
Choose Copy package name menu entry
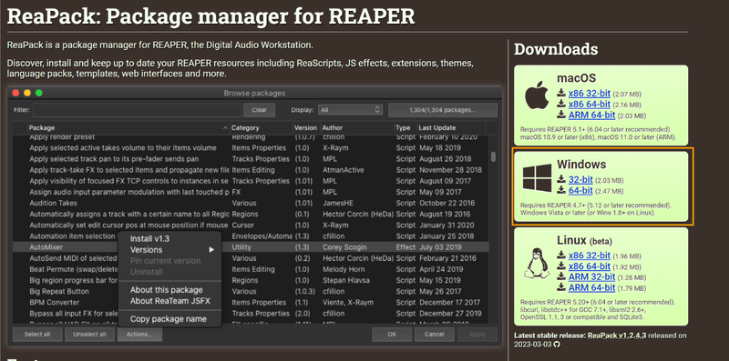pyautogui.click(x=169, y=319)
